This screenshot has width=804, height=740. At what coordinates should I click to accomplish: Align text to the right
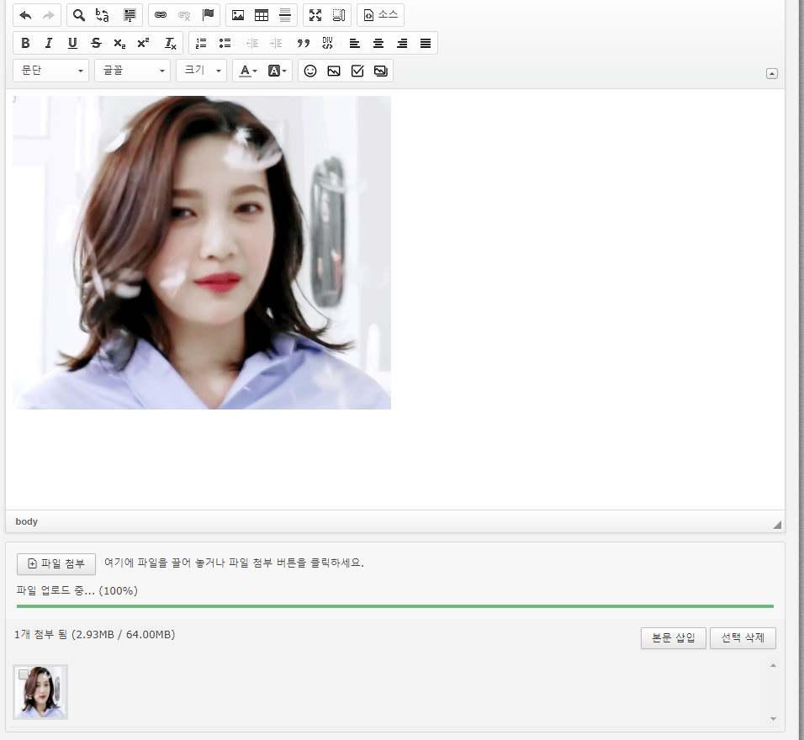[401, 43]
